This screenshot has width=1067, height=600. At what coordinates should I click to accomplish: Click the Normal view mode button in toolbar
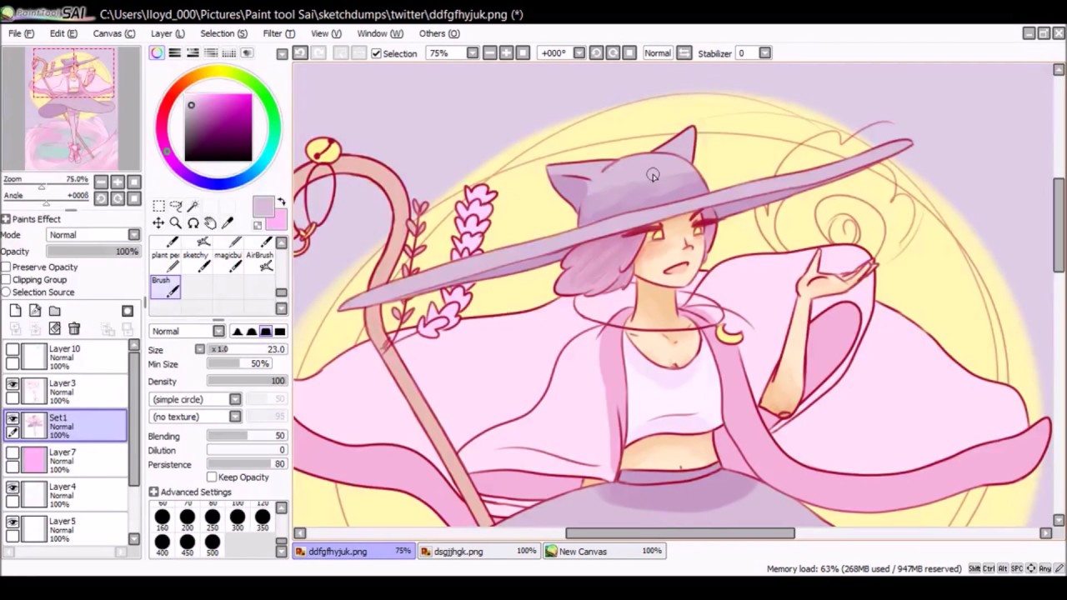[657, 53]
